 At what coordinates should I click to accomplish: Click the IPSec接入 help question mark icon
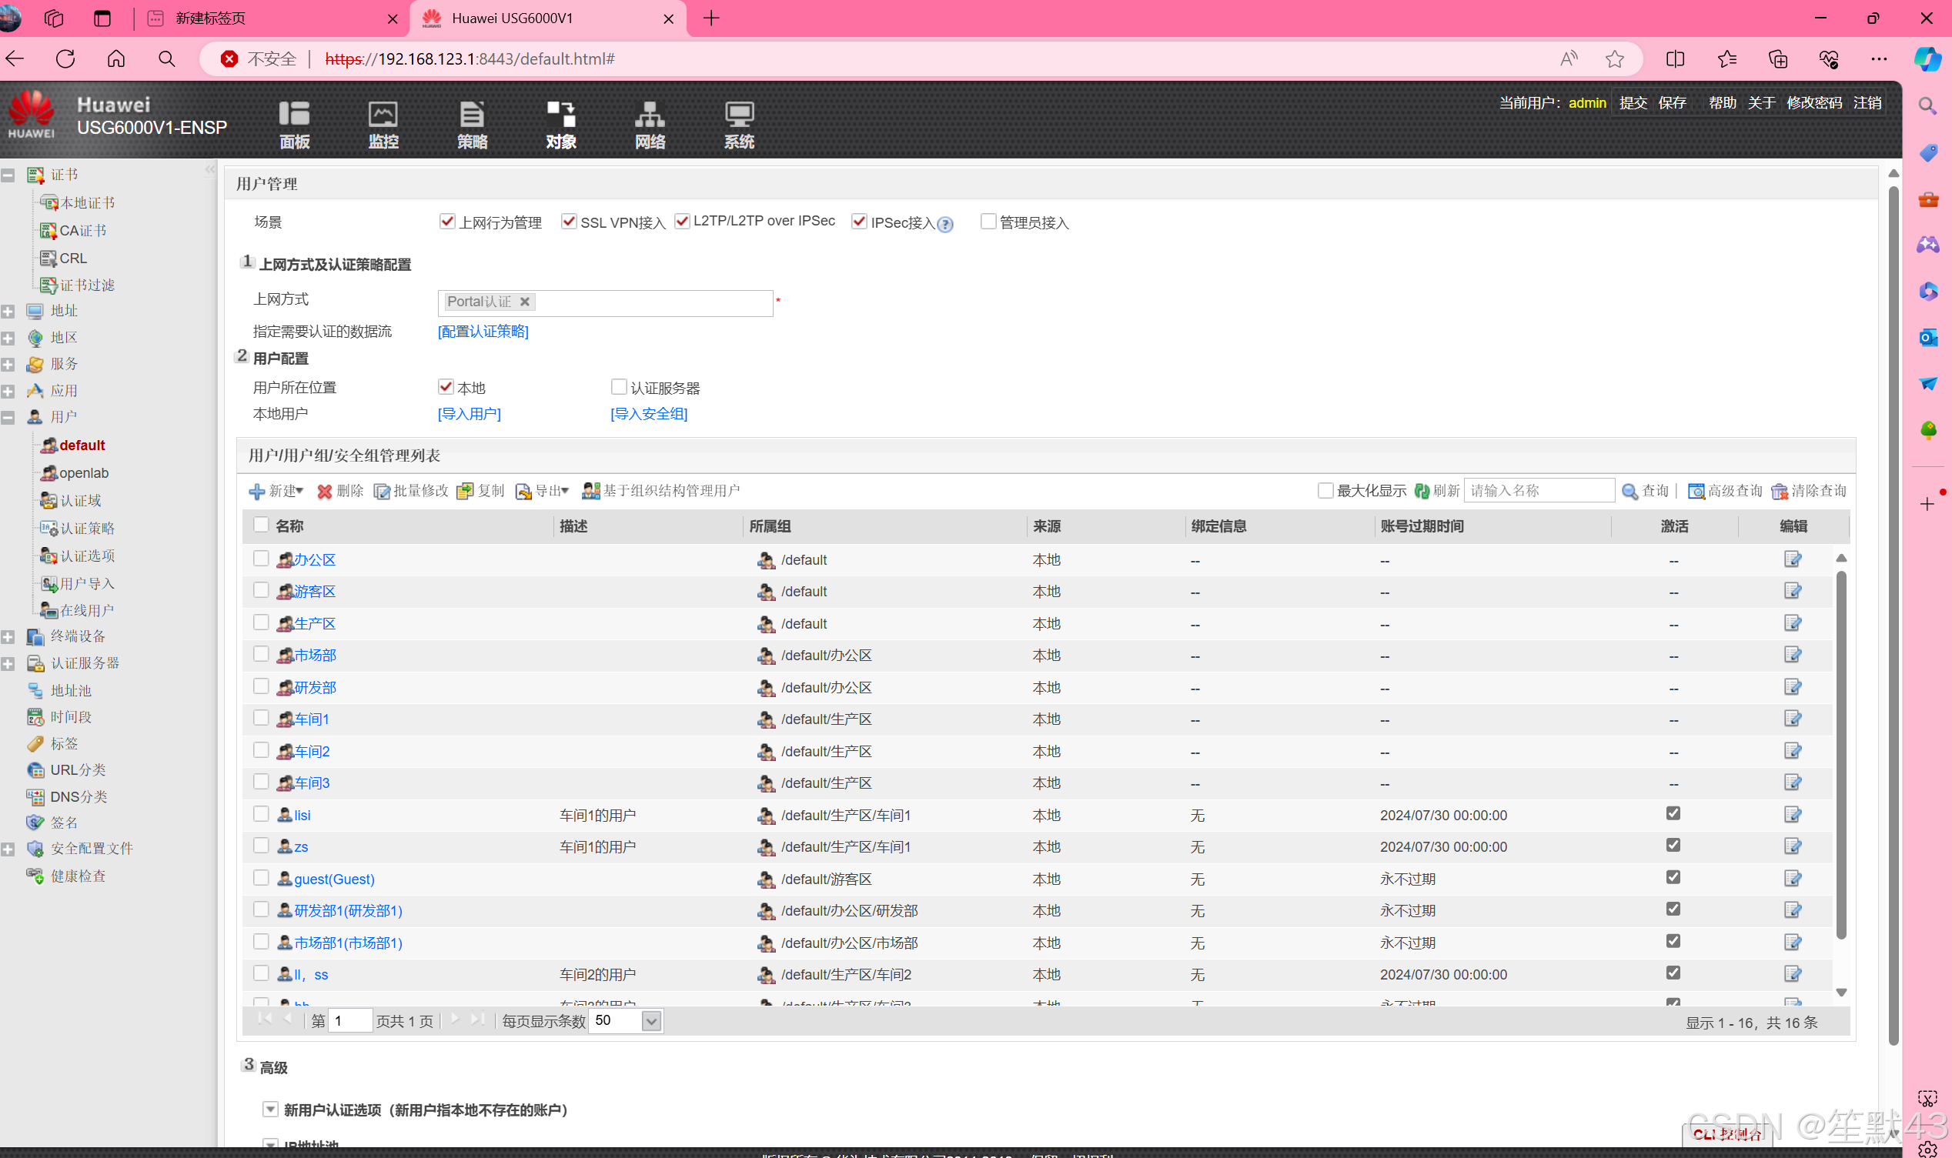pos(945,225)
